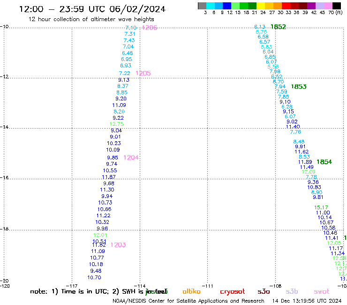This screenshot has width=347, height=305.
Task: Click the wave height value 9.96
Action: pos(102,229)
